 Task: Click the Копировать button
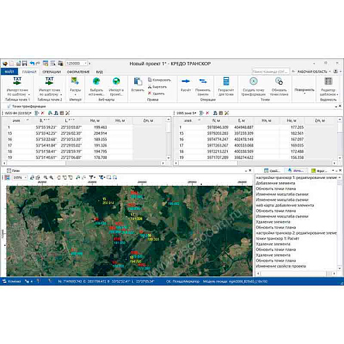(160, 80)
